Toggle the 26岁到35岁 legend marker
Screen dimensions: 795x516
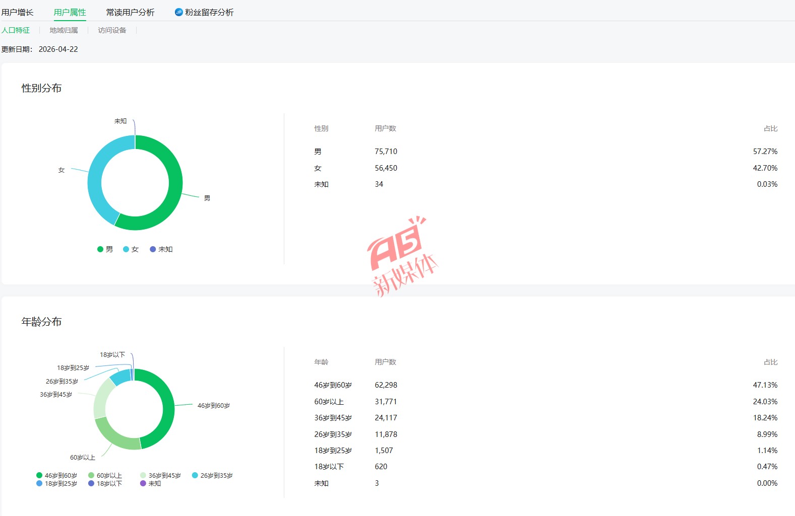[x=195, y=475]
